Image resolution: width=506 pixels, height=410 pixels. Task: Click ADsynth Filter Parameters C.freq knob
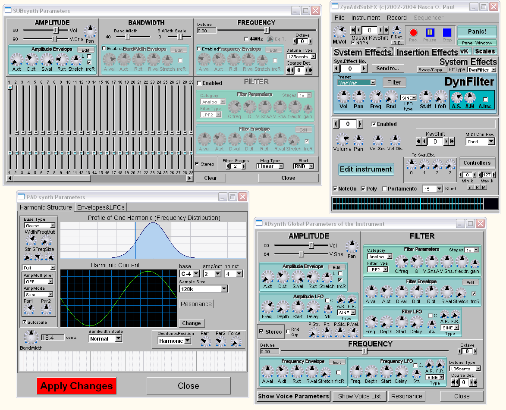pos(402,262)
